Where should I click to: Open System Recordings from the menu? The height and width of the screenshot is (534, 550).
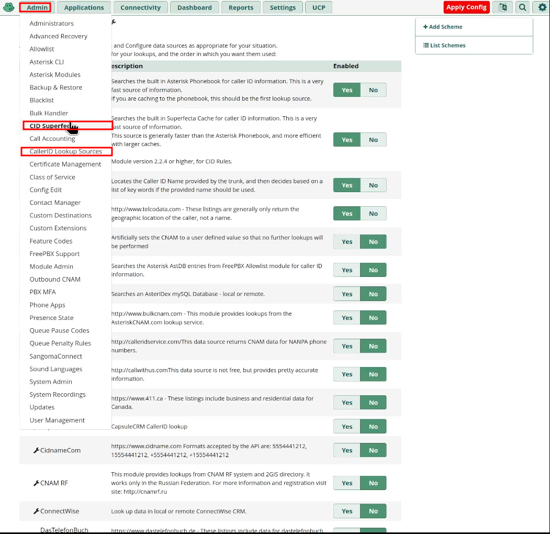click(58, 395)
